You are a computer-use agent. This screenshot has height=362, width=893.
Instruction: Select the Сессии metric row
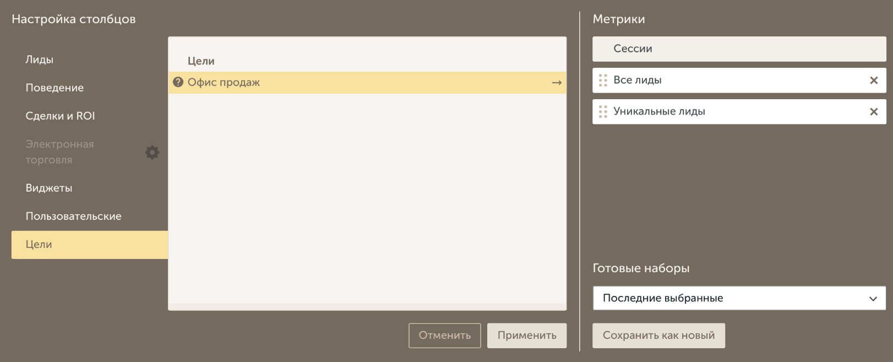coord(739,49)
